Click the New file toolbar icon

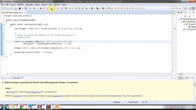[2, 8]
